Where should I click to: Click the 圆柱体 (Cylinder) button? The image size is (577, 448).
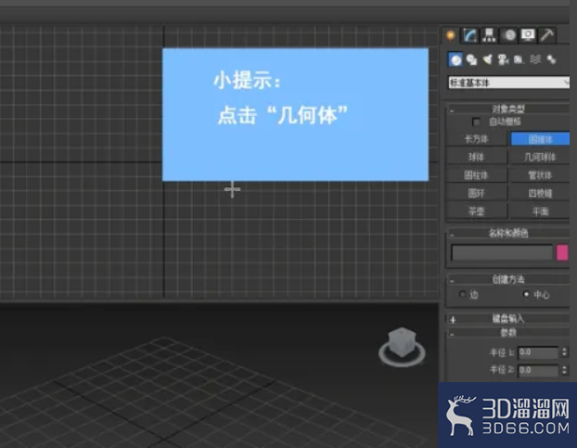click(476, 175)
